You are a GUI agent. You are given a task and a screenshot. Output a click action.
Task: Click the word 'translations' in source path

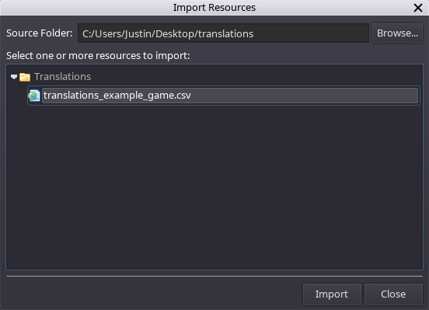click(225, 33)
